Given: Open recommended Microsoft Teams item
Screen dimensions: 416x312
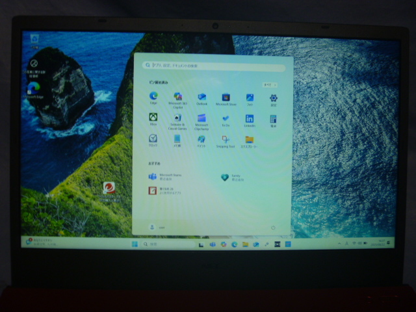Looking at the screenshot, I should click(165, 176).
